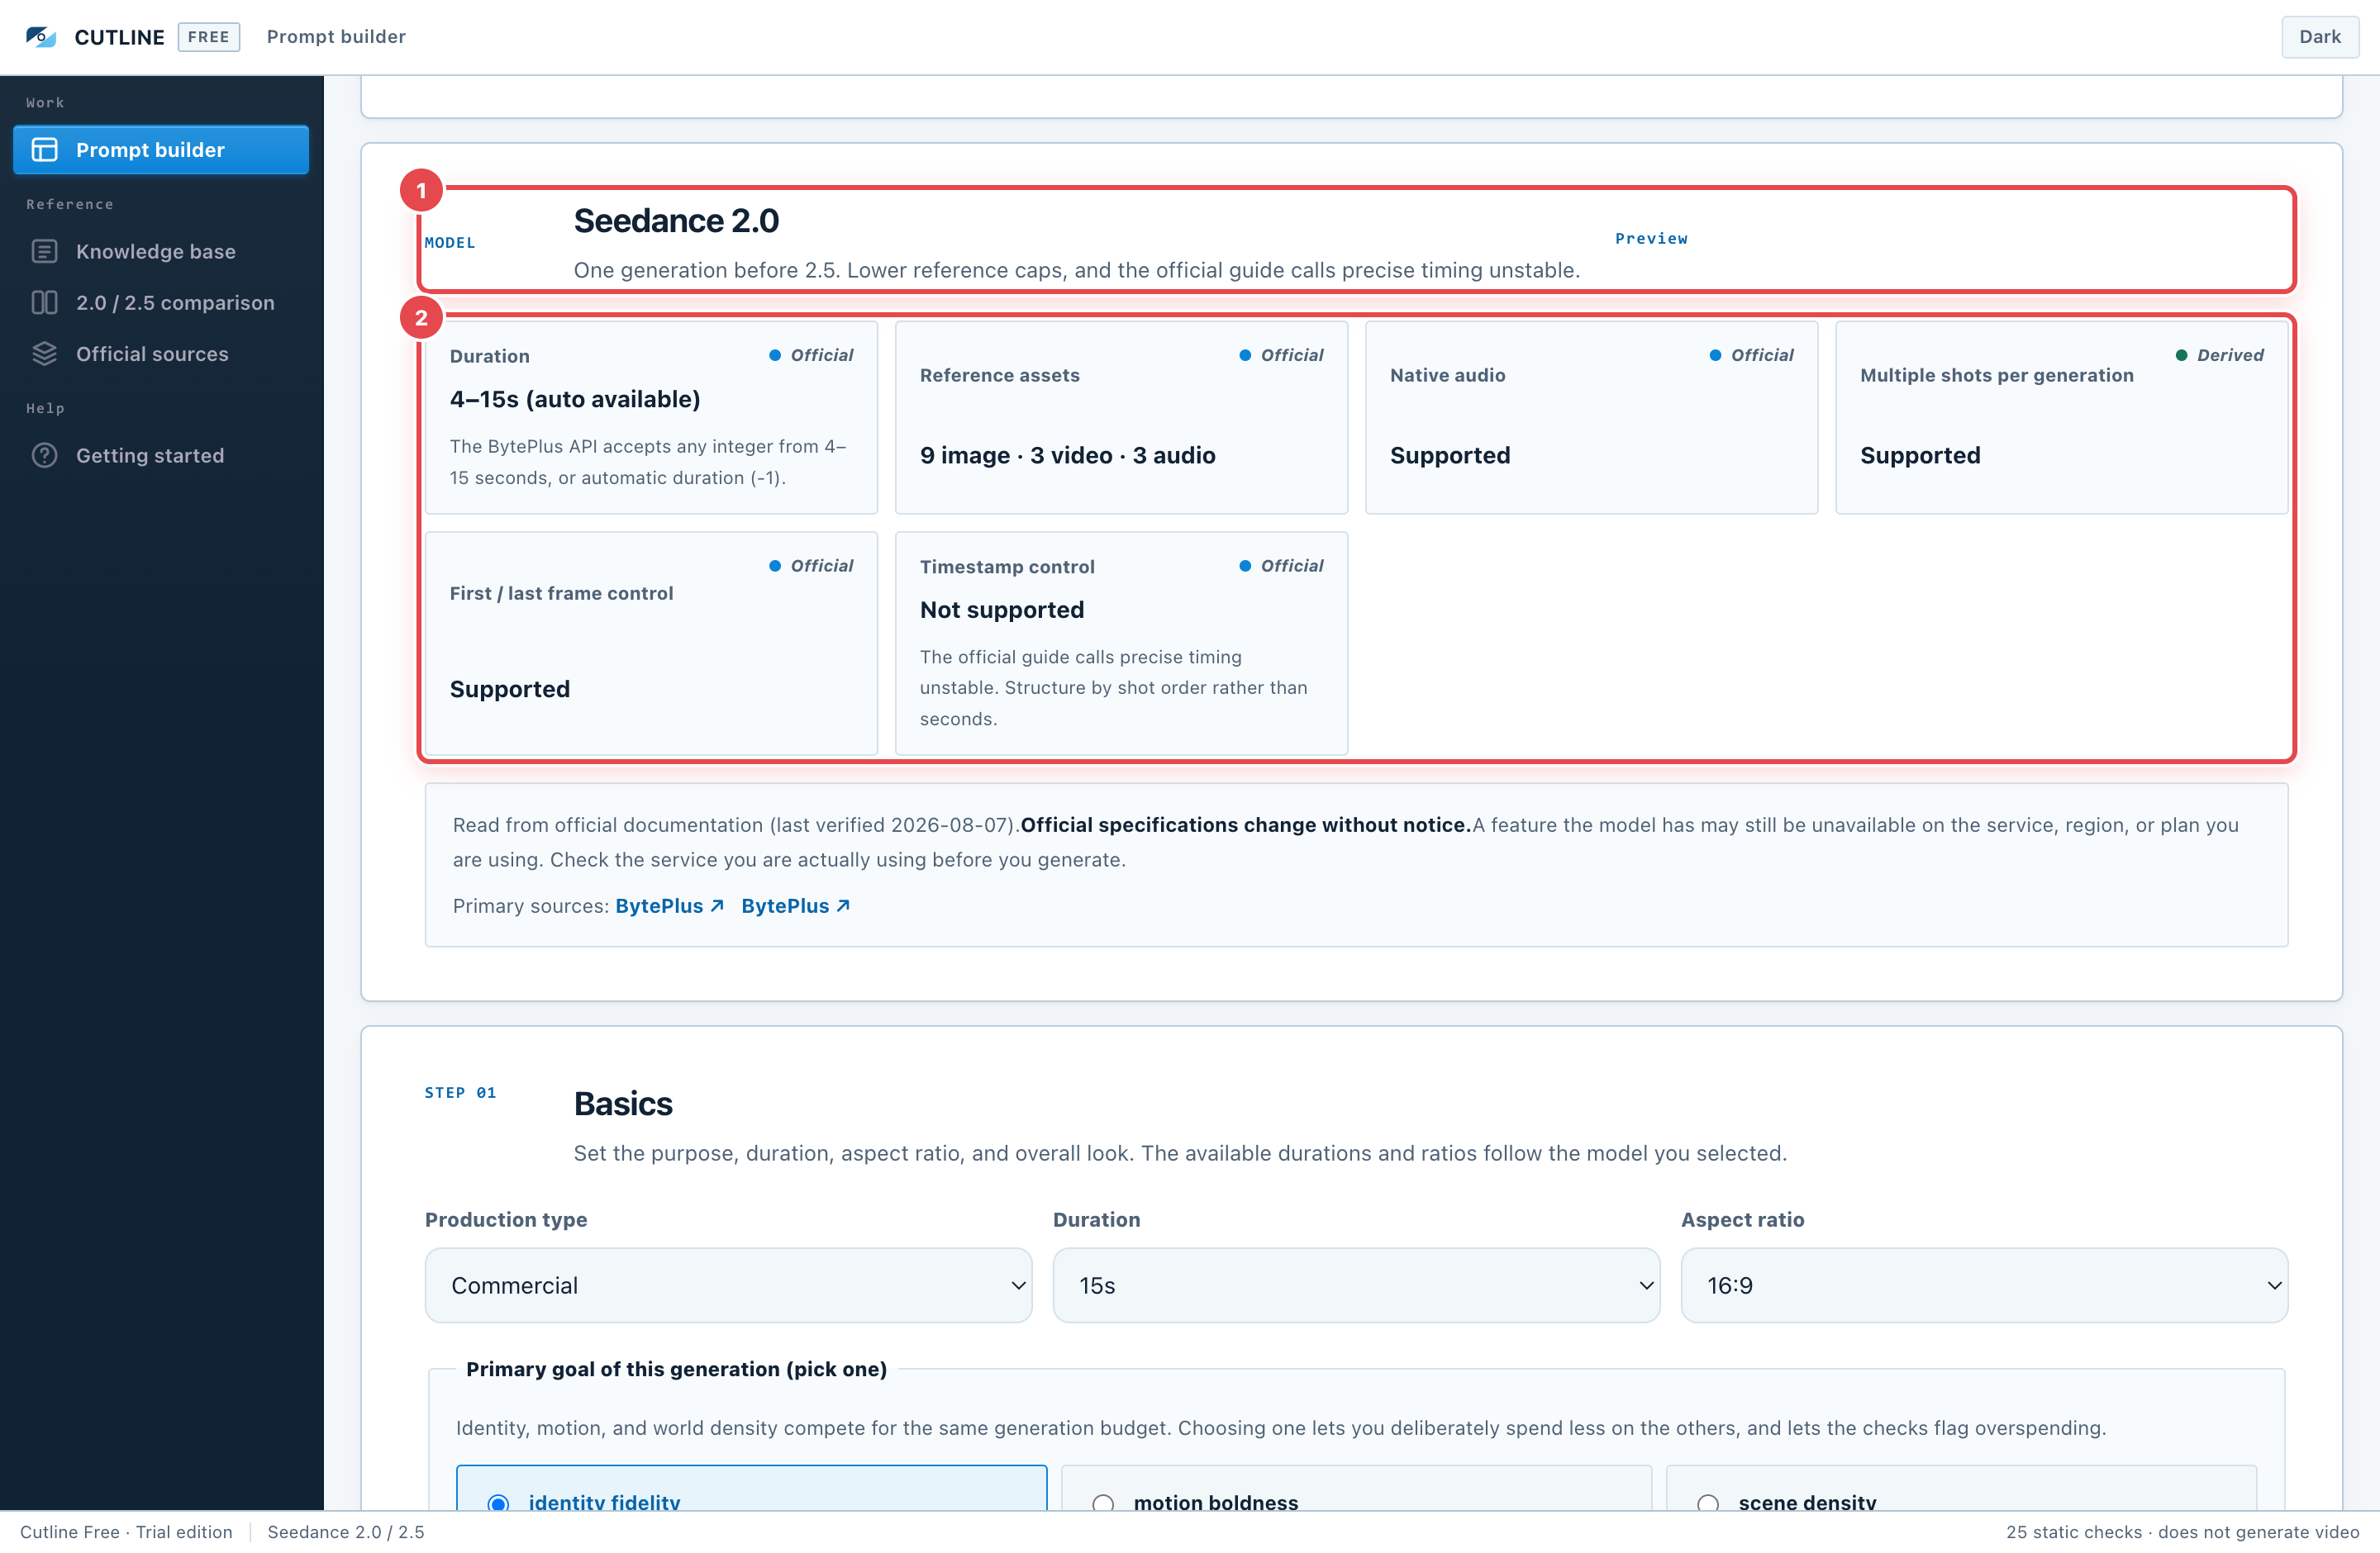Select the scene density radio button
This screenshot has width=2380, height=1553.
(1708, 1502)
